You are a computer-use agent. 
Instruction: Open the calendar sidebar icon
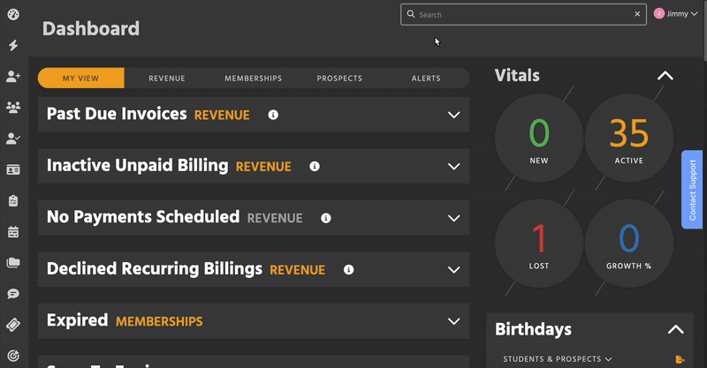point(13,231)
